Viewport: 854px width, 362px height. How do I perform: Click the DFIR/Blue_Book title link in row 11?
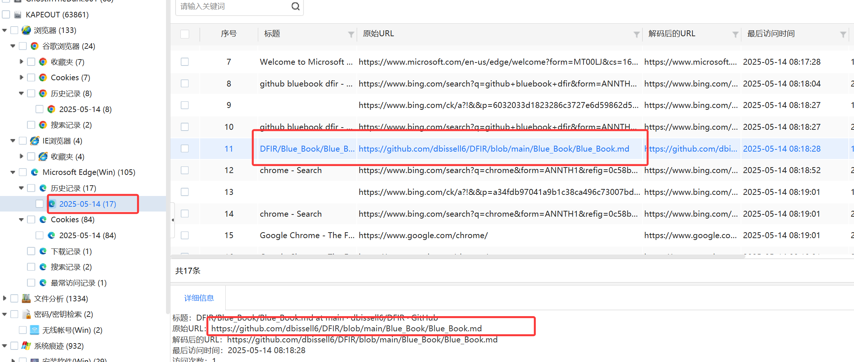pyautogui.click(x=307, y=149)
